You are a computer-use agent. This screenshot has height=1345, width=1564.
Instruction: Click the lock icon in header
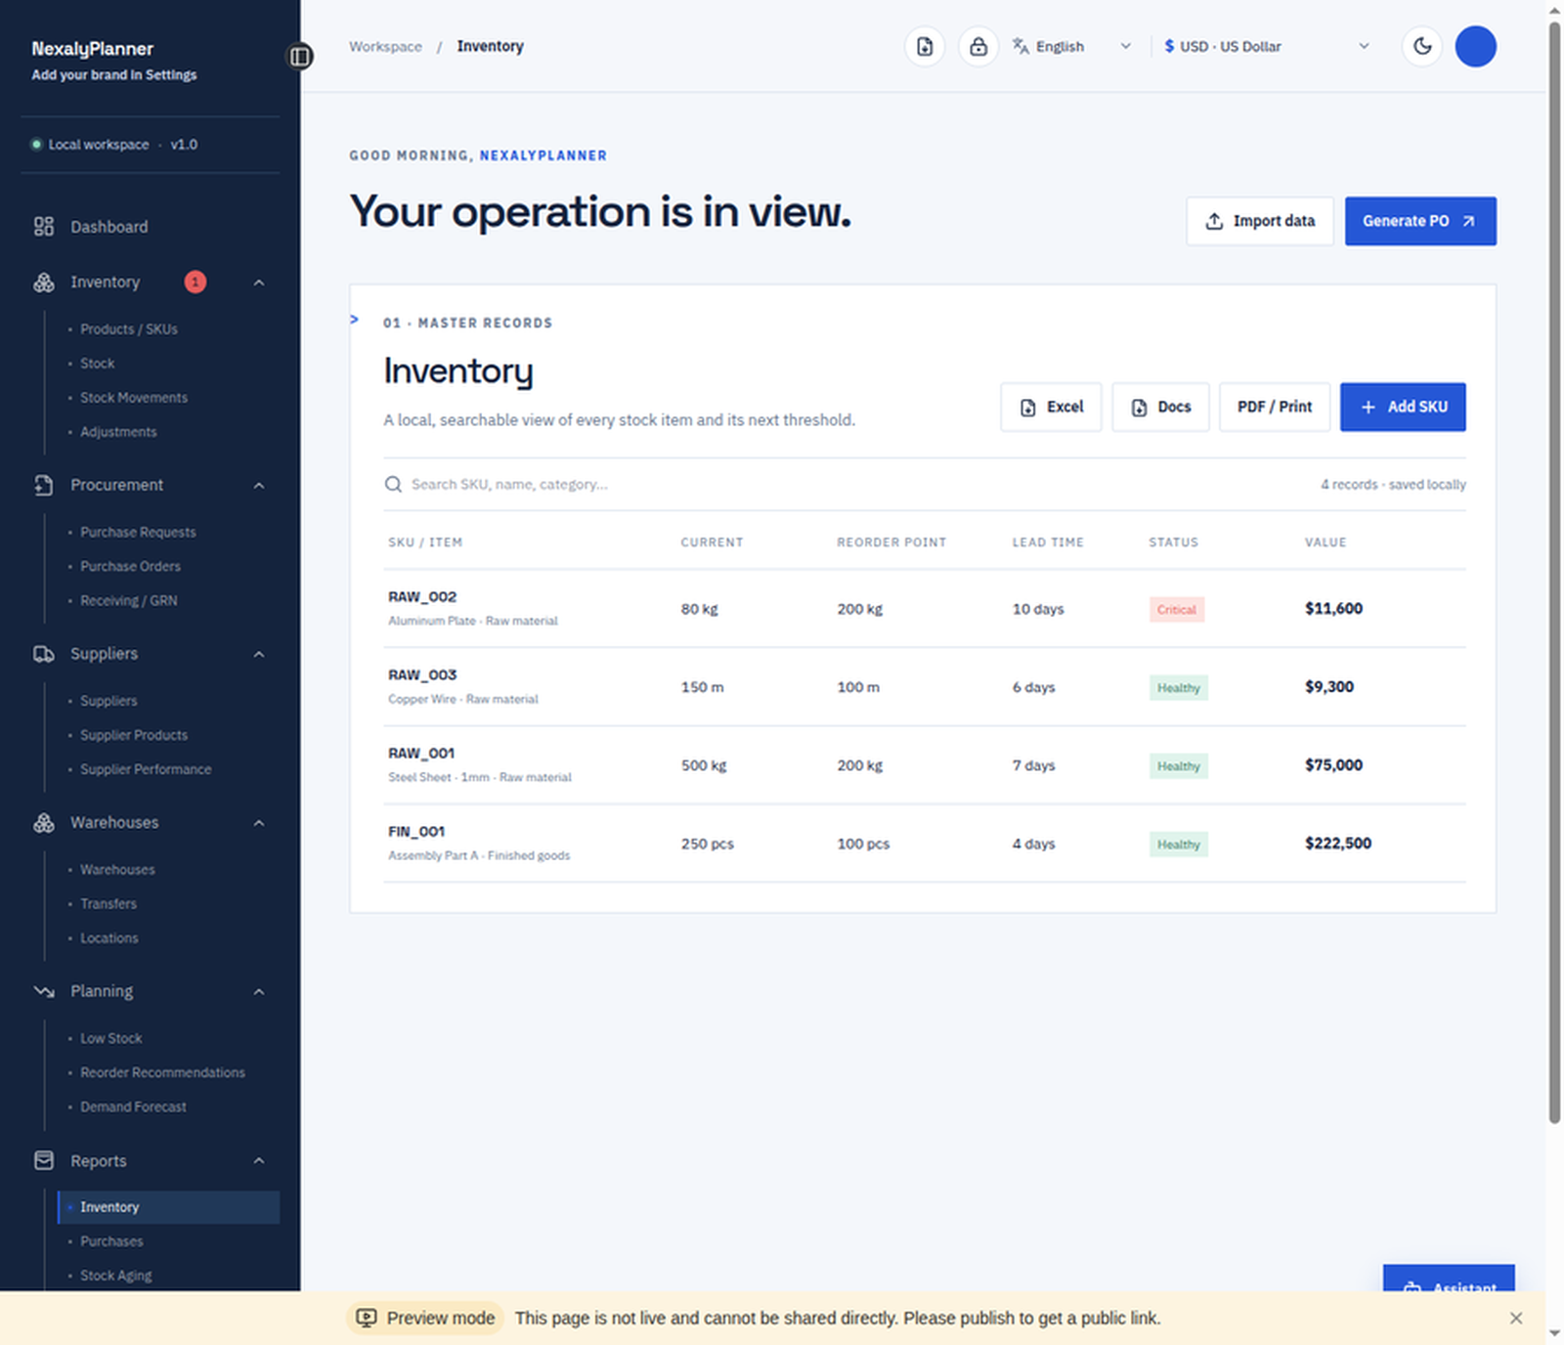pyautogui.click(x=977, y=47)
